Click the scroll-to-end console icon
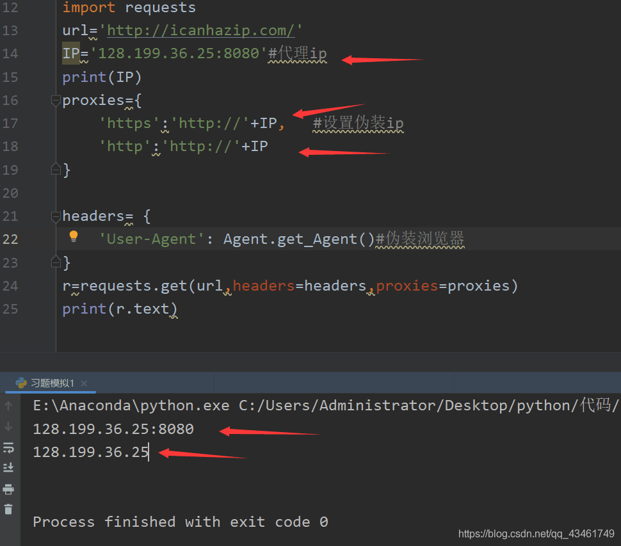This screenshot has width=621, height=546. pos(8,467)
